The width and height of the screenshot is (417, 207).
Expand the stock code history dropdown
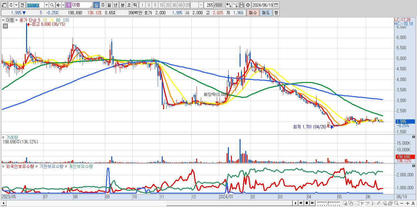pyautogui.click(x=46, y=5)
